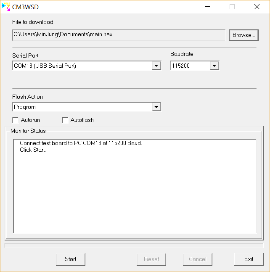Select the COM18 (USB Serial Port) combo box

pyautogui.click(x=87, y=66)
